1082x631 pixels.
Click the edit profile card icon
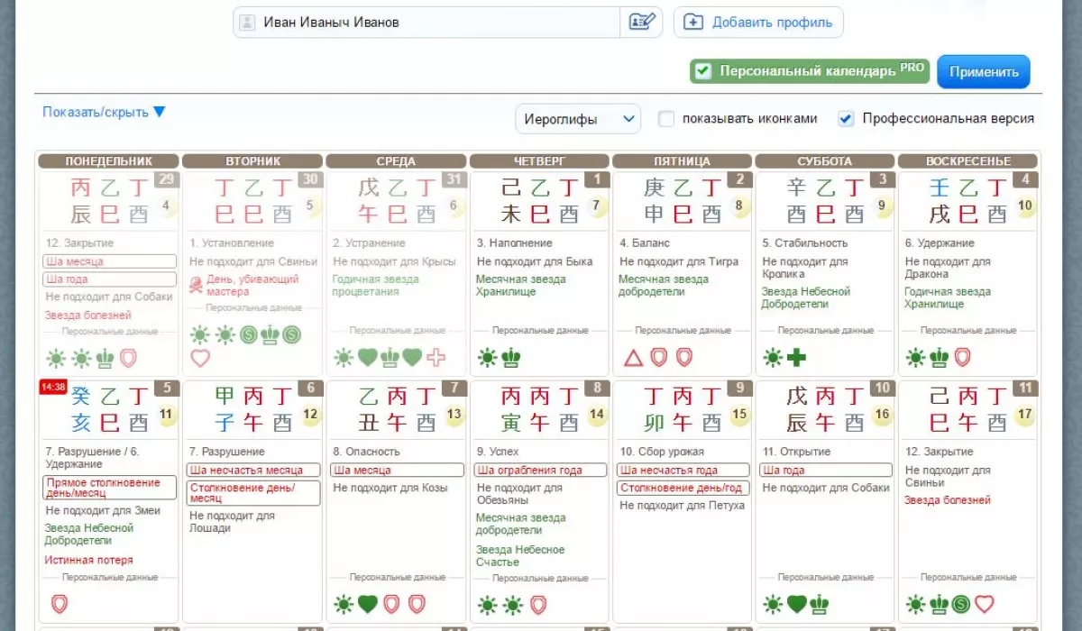pos(641,23)
